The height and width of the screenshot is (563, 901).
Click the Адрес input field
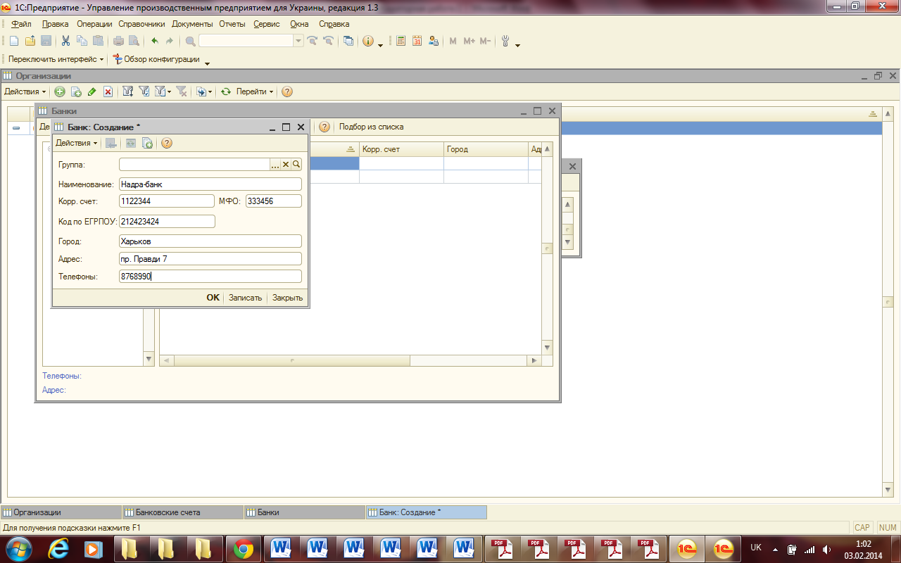point(210,259)
